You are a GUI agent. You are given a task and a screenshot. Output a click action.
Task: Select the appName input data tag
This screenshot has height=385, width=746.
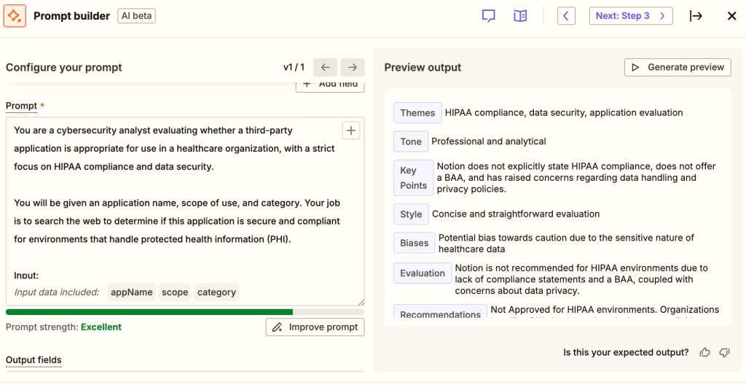pyautogui.click(x=131, y=292)
